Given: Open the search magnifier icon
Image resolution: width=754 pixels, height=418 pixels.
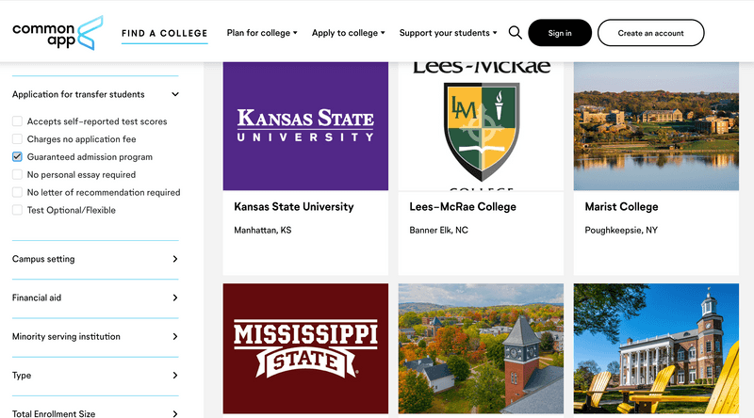Looking at the screenshot, I should click(515, 33).
